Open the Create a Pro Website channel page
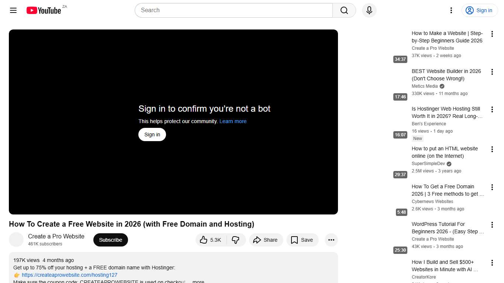The width and height of the screenshot is (504, 283). click(56, 236)
